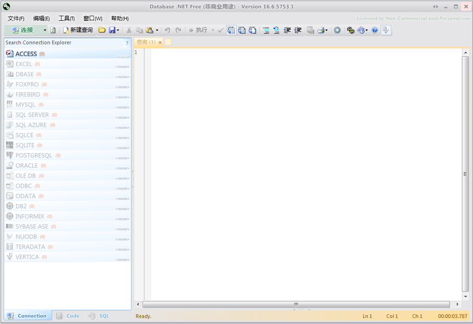Screen dimensions: 473x324
Task: Click the green 连接 connect button
Action: (23, 30)
